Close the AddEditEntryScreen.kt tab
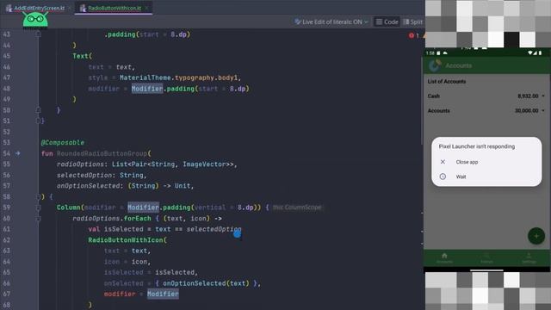This screenshot has width=551, height=310. coord(70,8)
